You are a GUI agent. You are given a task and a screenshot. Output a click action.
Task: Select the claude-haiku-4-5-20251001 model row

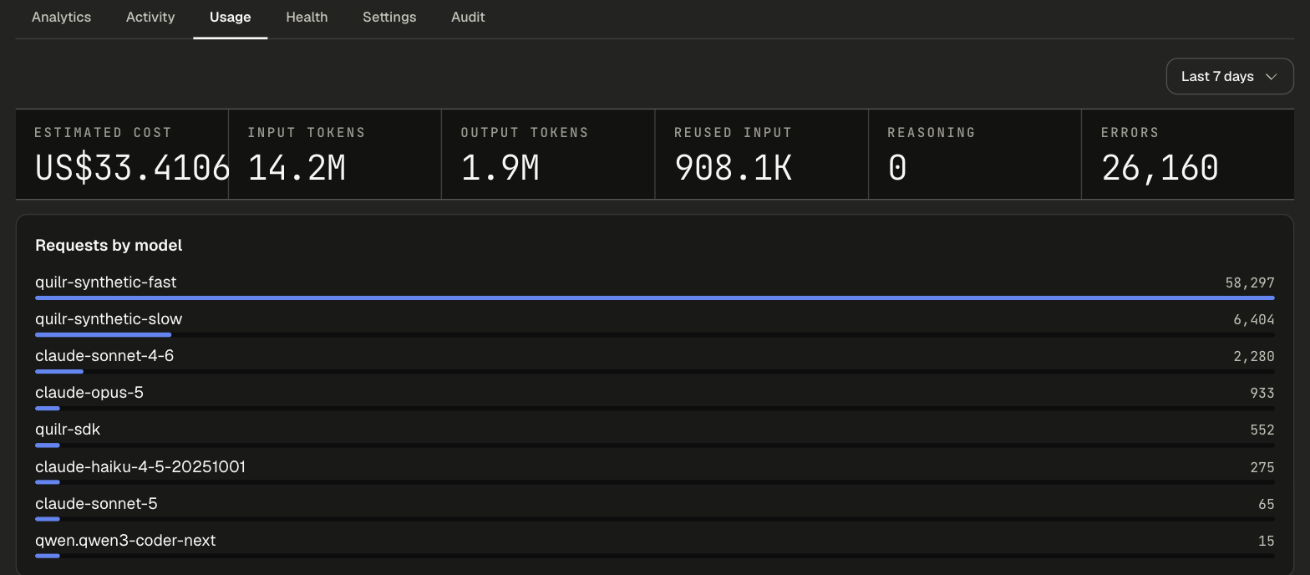pos(655,471)
